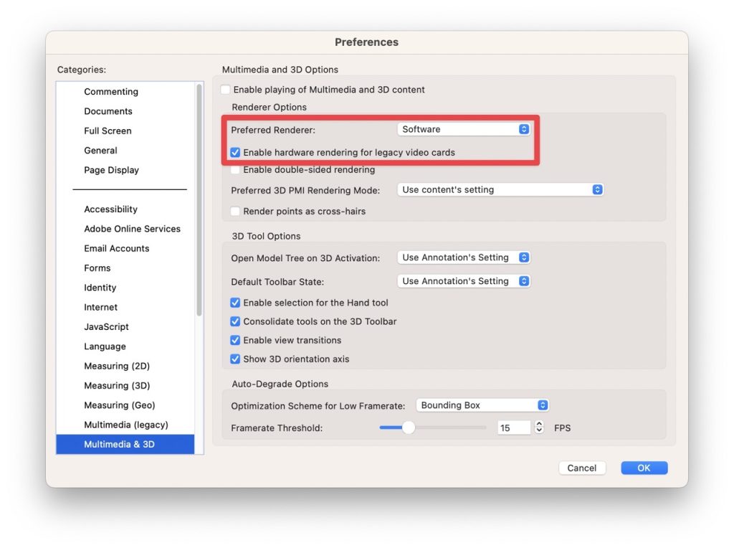Viewport: 734px width, 548px height.
Task: Move the Framerate Threshold slider handle
Action: 409,427
